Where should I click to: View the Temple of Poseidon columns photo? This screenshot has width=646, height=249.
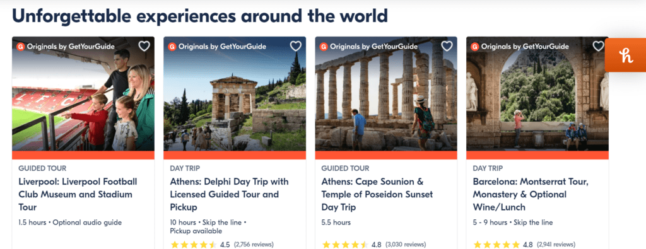point(386,94)
